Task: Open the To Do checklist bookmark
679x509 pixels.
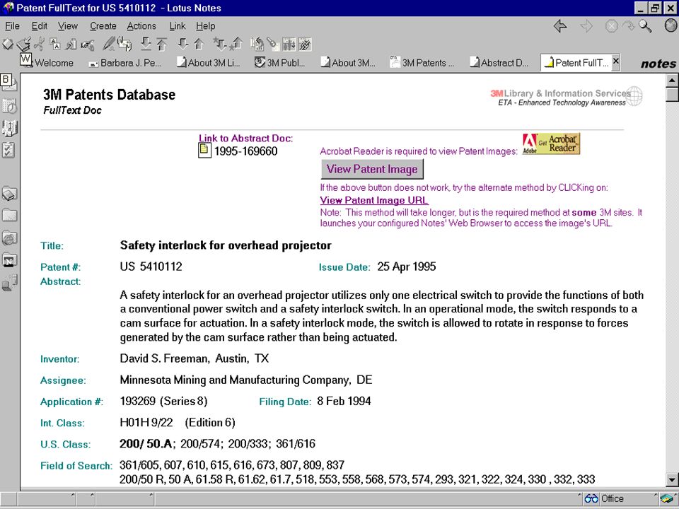Action: (8, 150)
